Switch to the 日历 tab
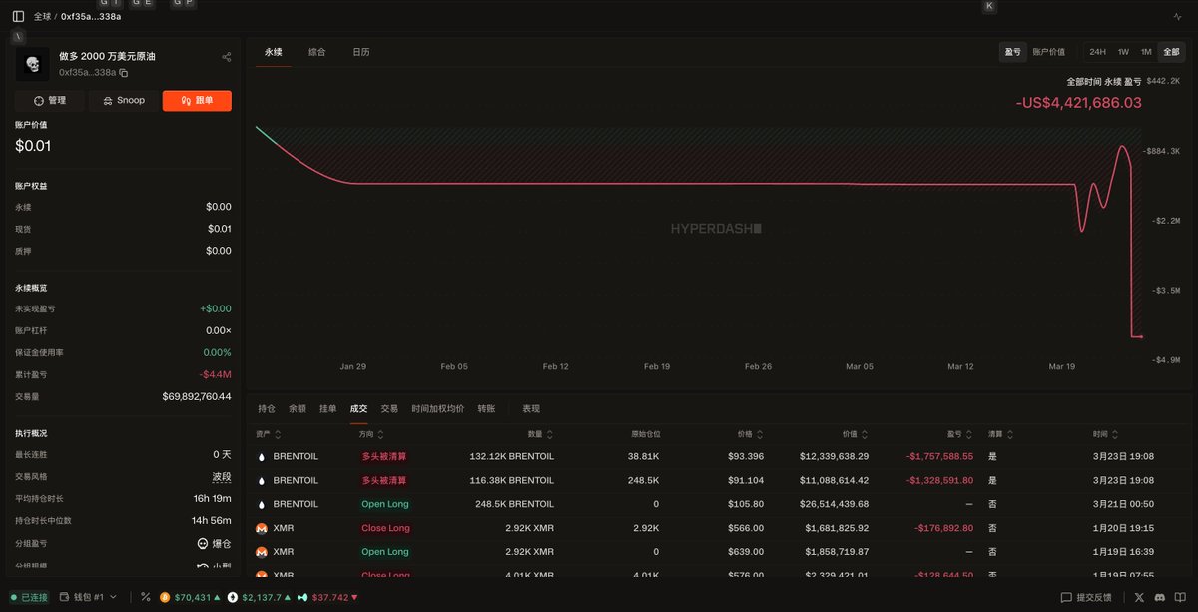 tap(360, 52)
